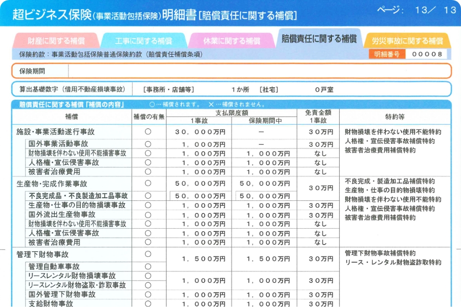Toggle the circle for 施設・事業活動遂行事故
461x307 pixels.
(148, 132)
